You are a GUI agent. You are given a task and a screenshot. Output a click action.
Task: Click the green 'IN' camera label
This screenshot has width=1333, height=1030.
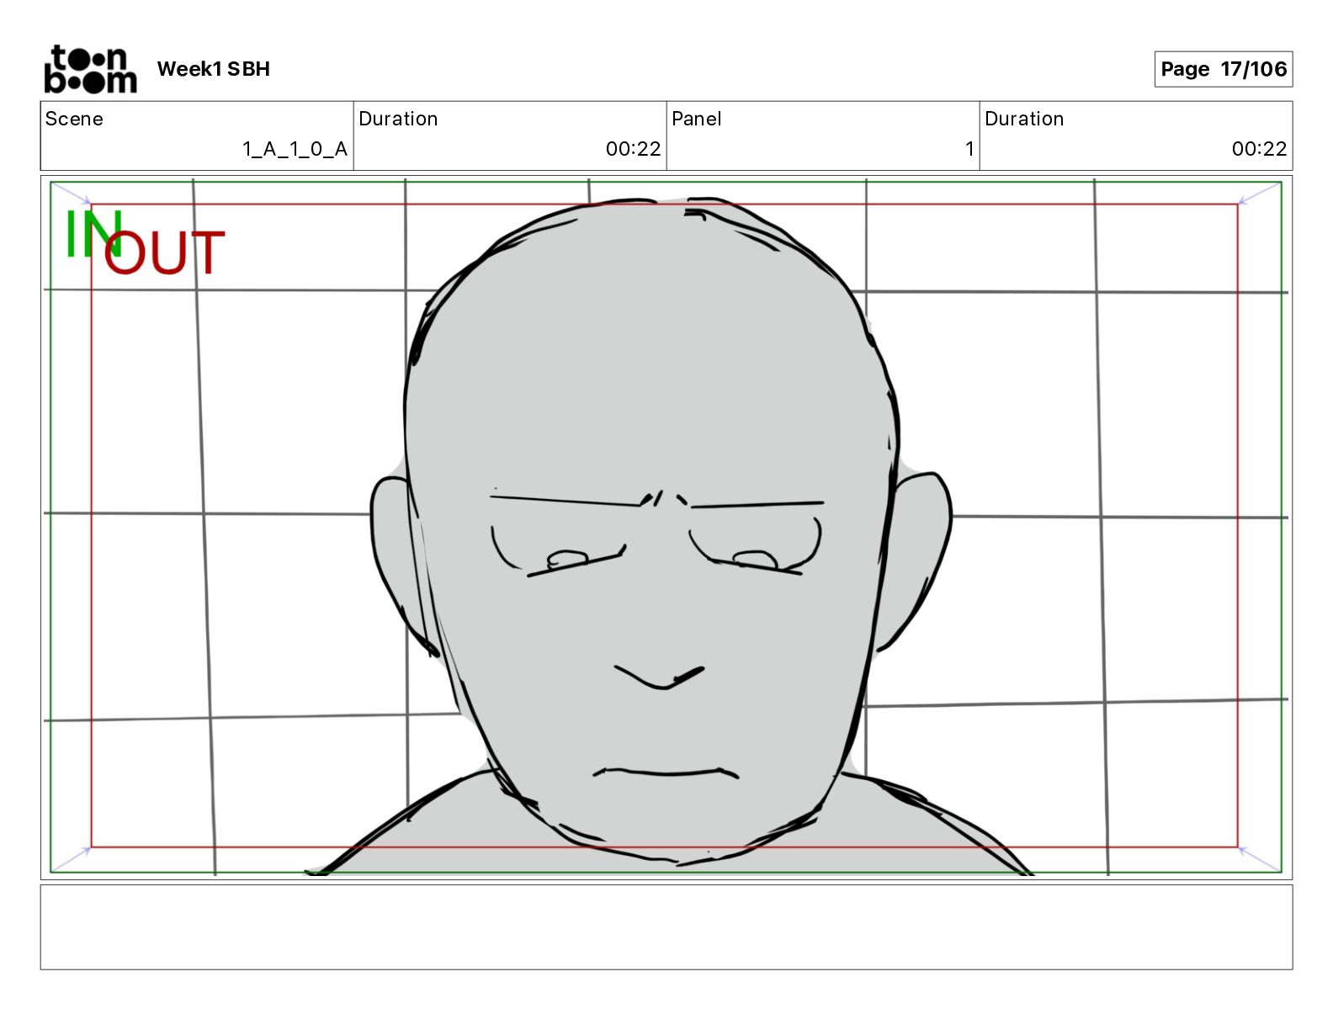coord(93,234)
